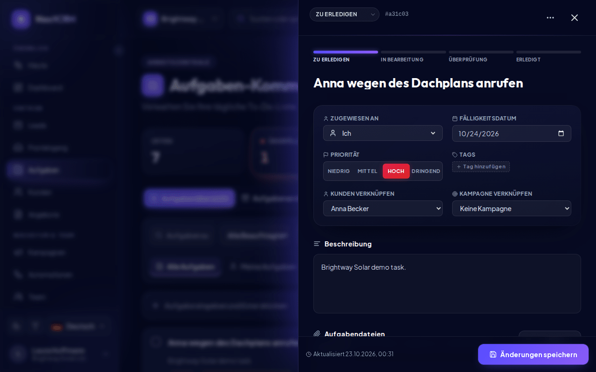This screenshot has width=596, height=372.
Task: Set priority to MITTEL
Action: point(367,171)
